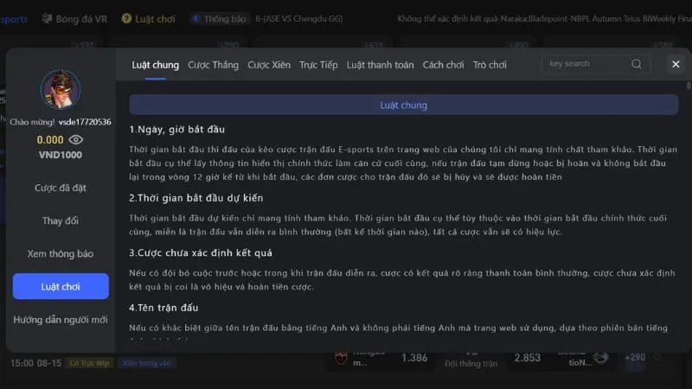Click the Thông báo toggle icon
Image resolution: width=692 pixels, height=389 pixels.
coord(195,18)
